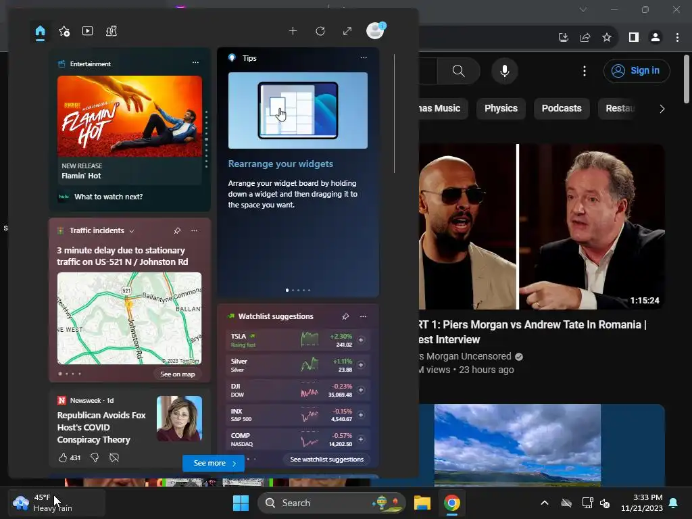Screen dimensions: 692x519
Task: Expand widgets board to full view
Action: (x=347, y=31)
